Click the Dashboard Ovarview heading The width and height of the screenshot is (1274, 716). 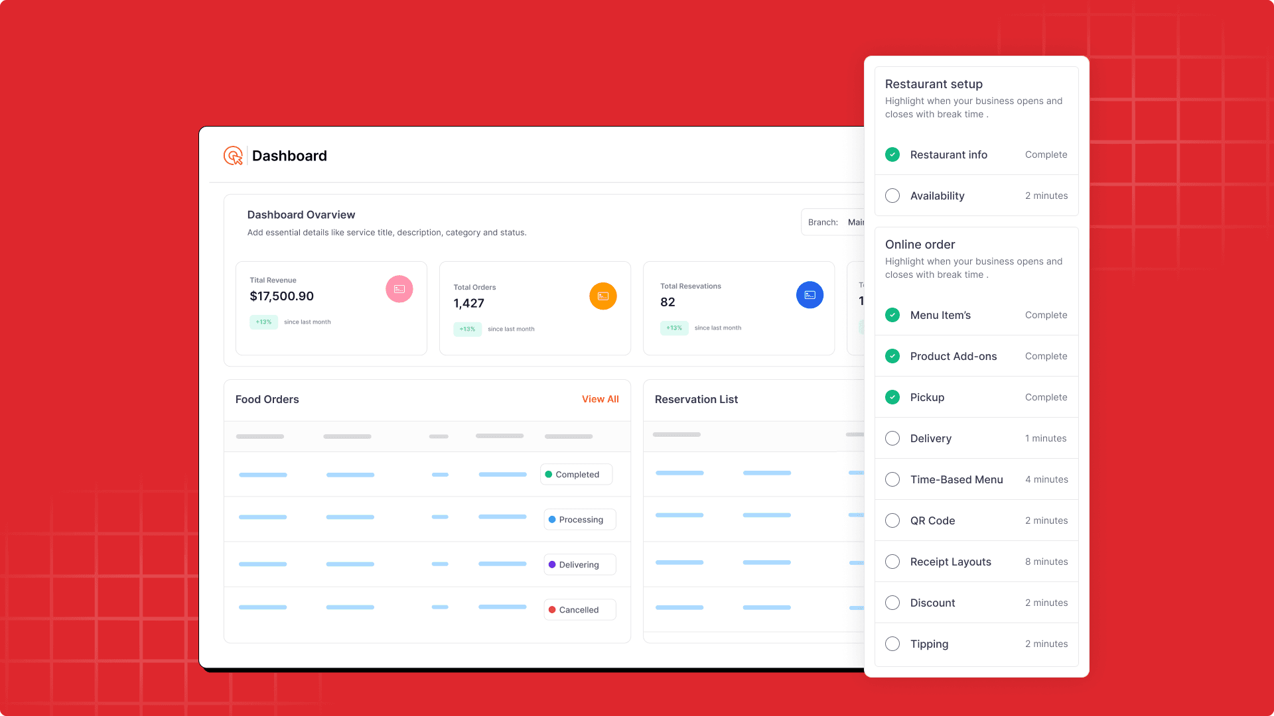pyautogui.click(x=301, y=215)
